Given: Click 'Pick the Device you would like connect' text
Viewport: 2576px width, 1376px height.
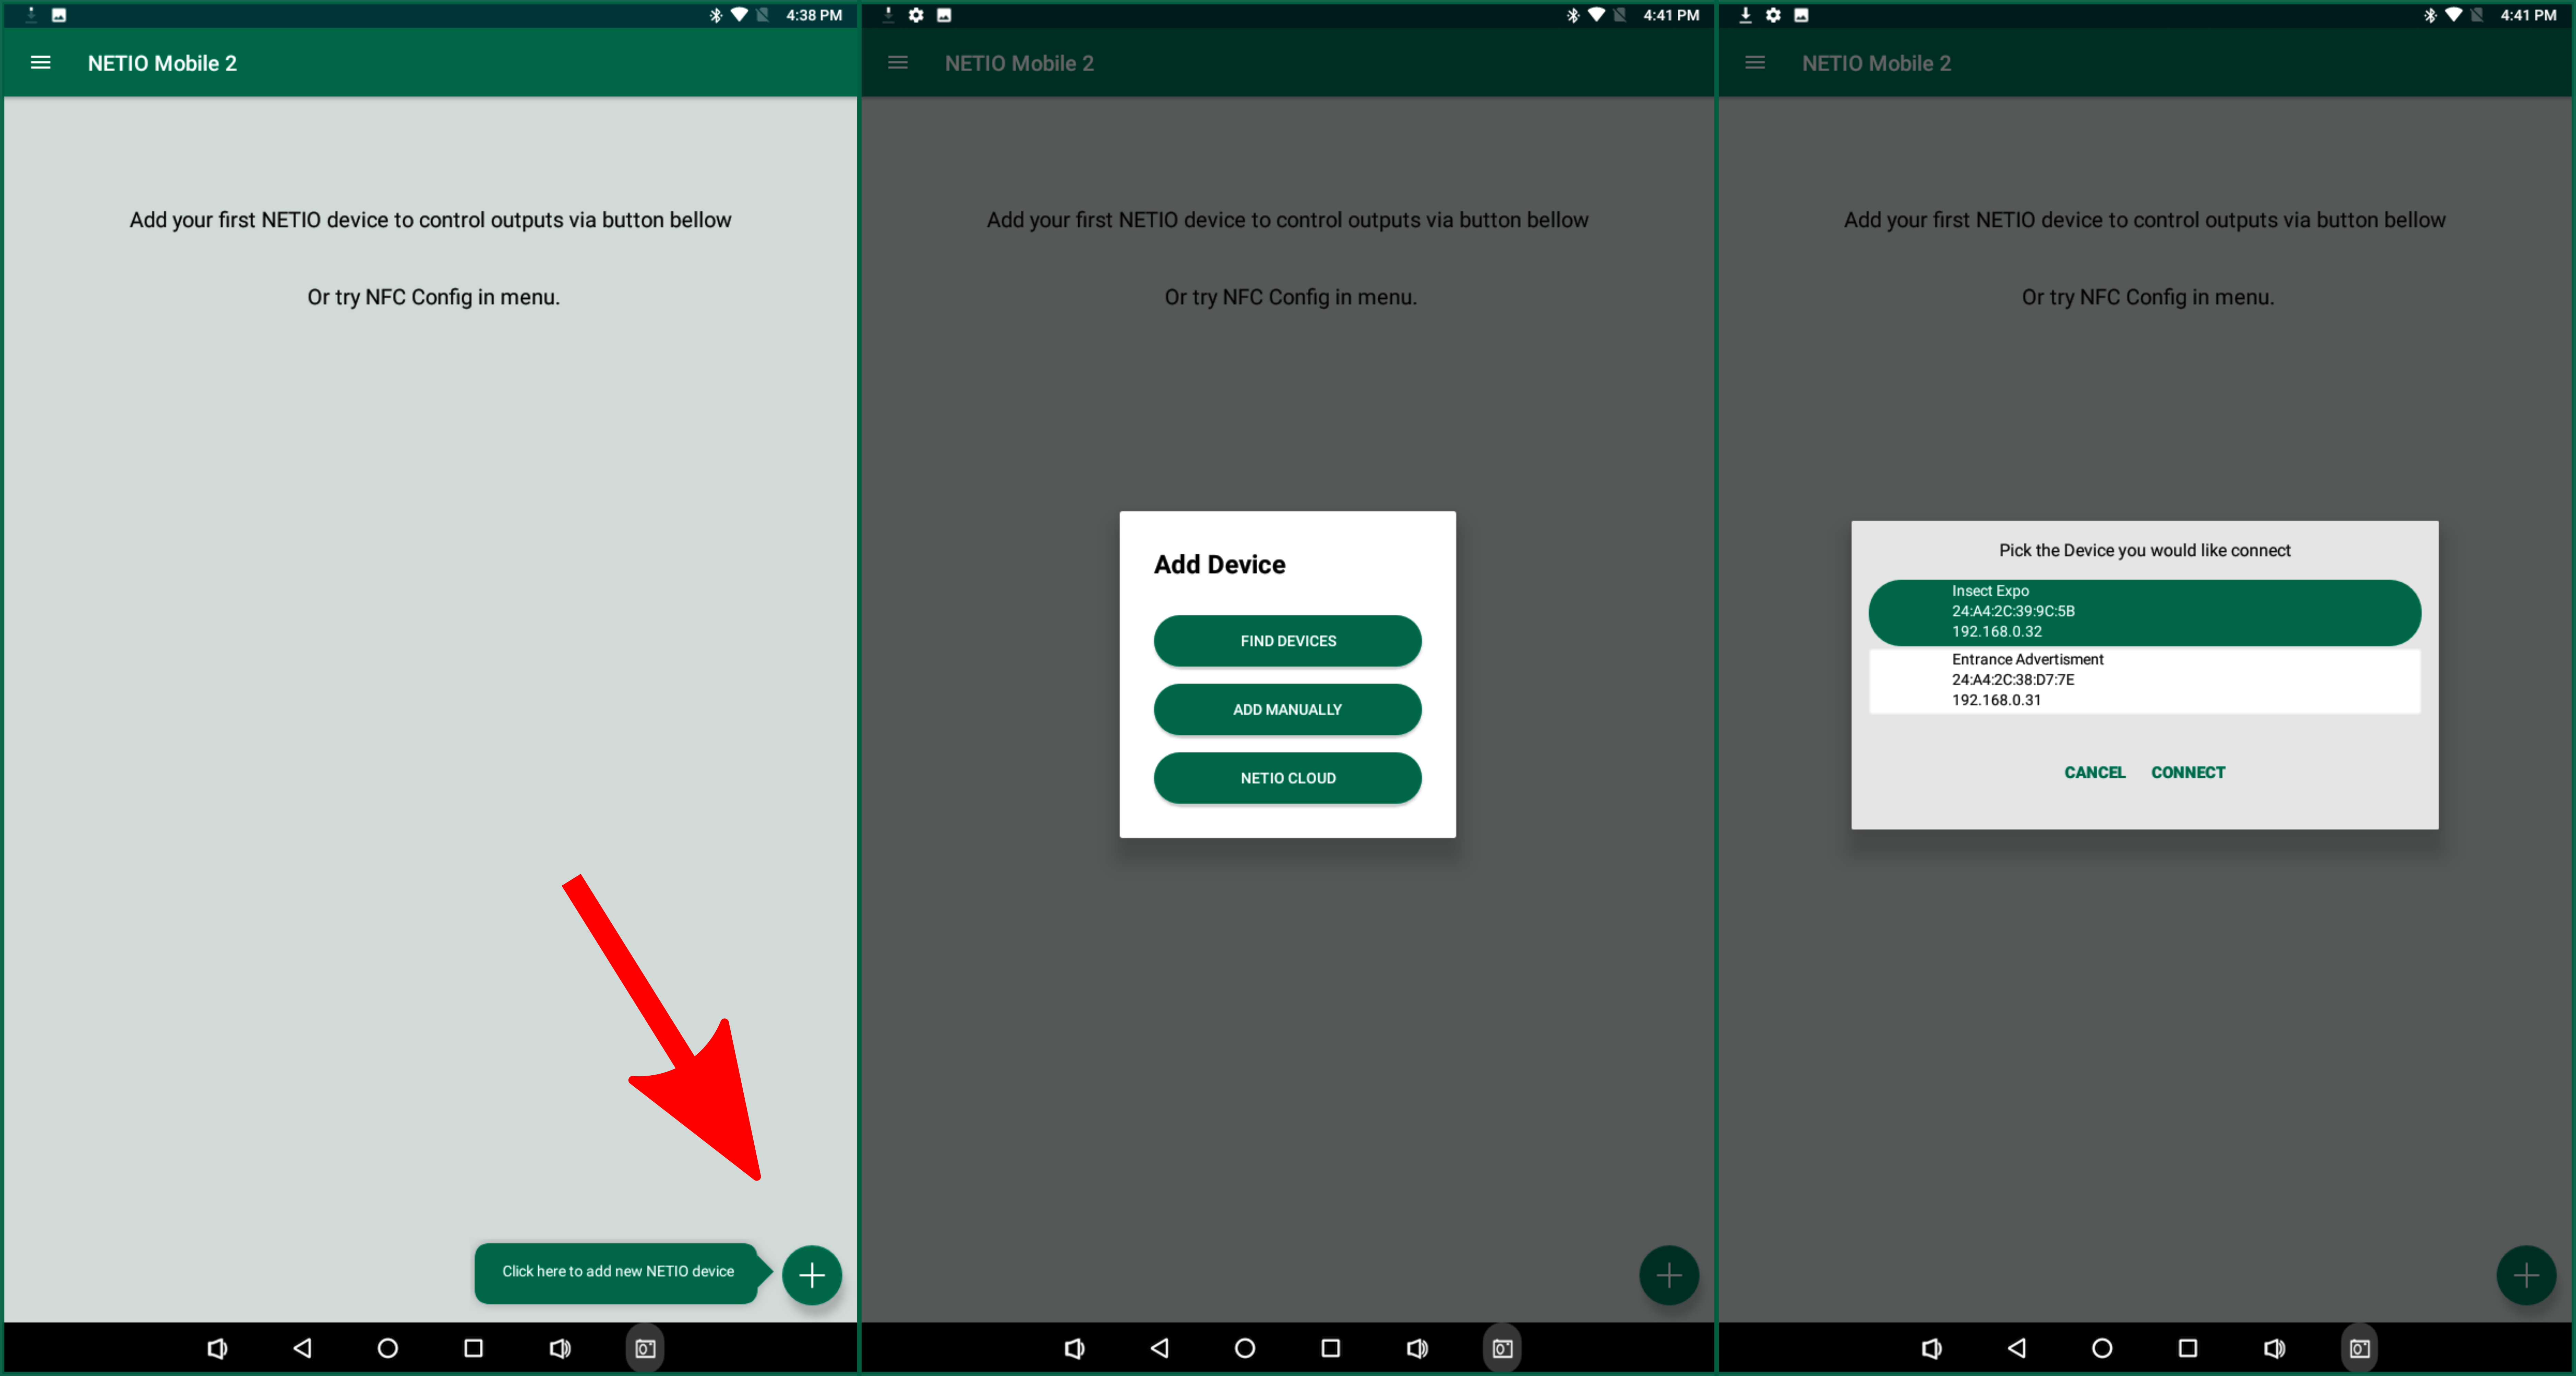Looking at the screenshot, I should point(2145,551).
